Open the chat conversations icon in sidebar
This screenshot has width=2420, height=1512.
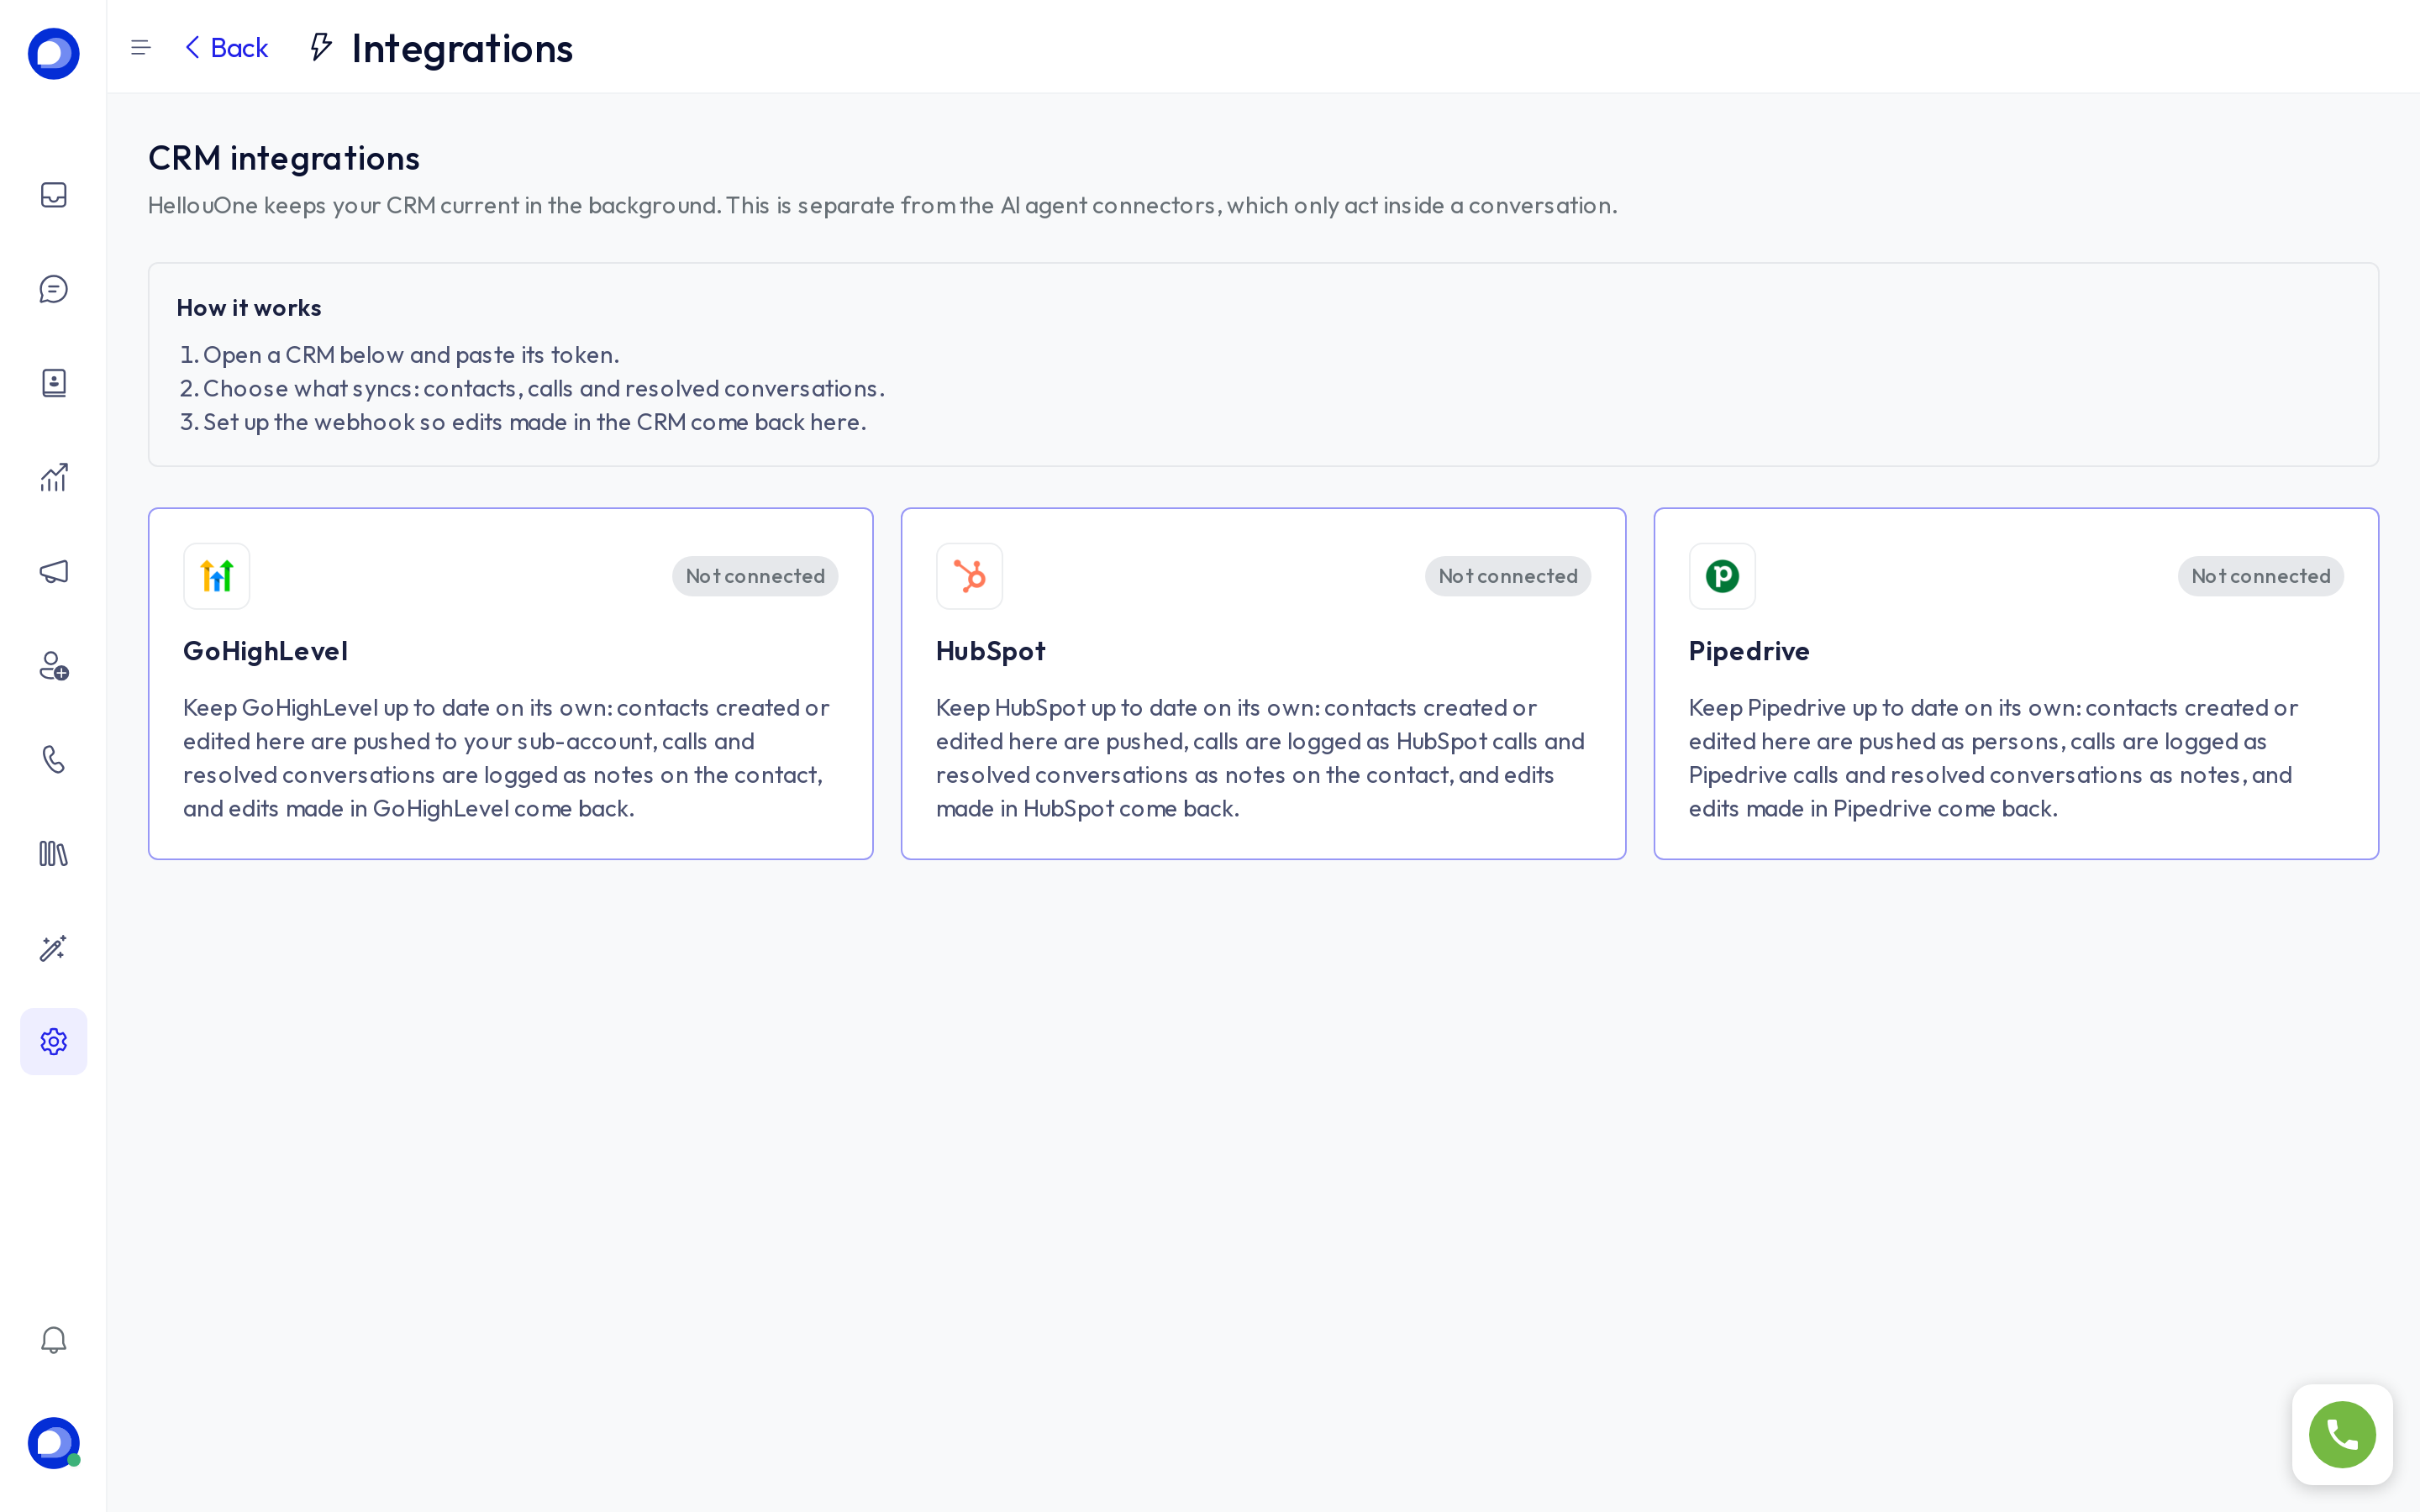(53, 289)
